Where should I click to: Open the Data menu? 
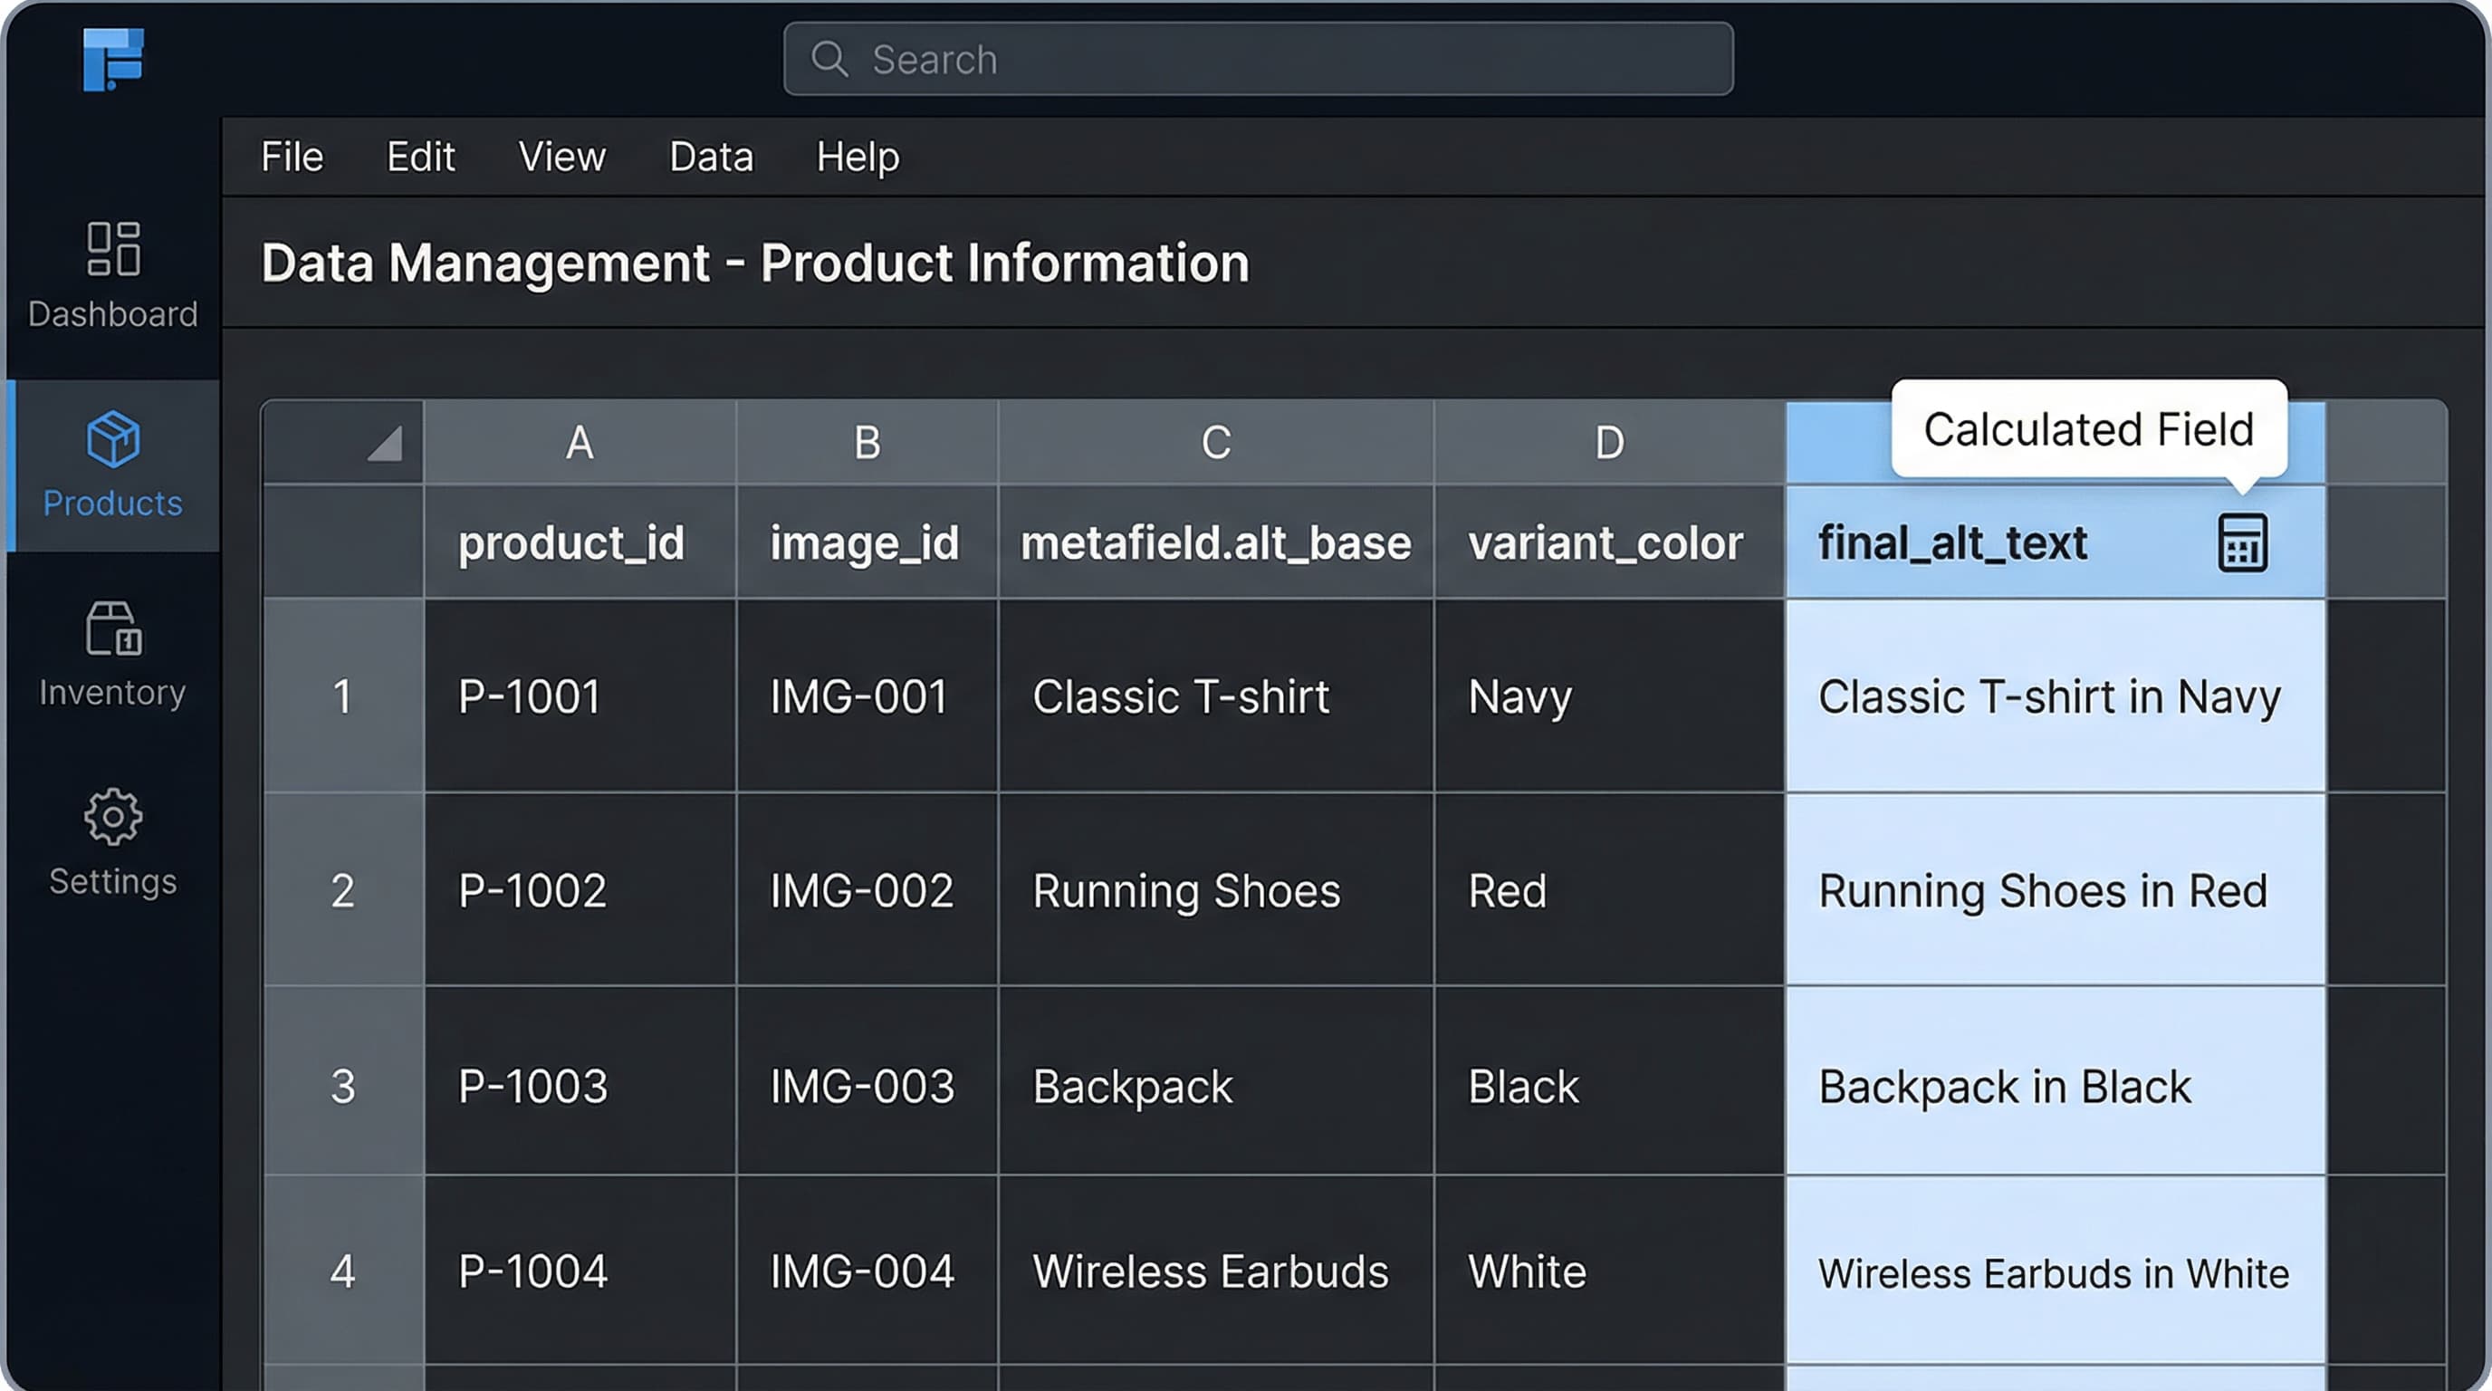tap(711, 156)
